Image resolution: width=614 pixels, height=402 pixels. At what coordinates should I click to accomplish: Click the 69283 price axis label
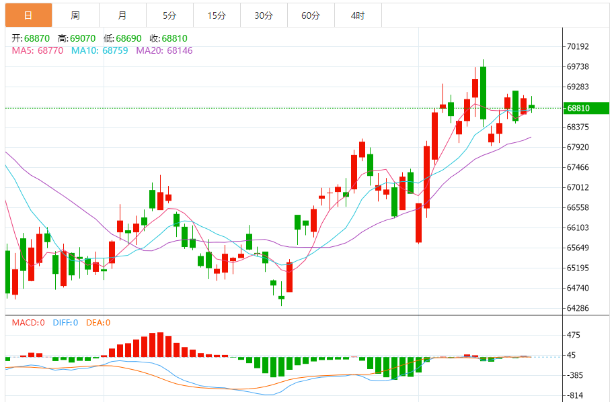[x=578, y=87]
